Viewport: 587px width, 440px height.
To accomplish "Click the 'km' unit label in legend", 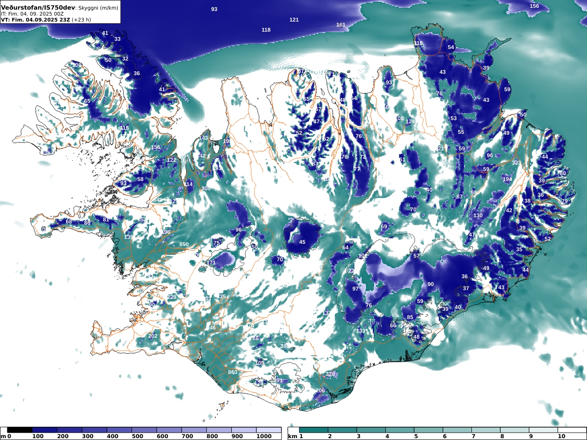I will (x=293, y=436).
